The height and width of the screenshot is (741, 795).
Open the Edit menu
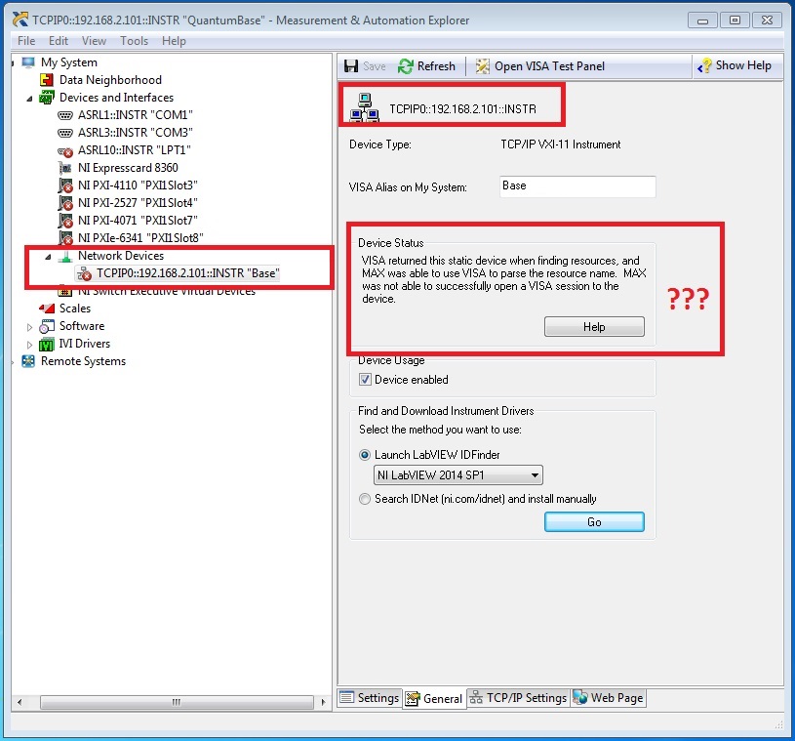point(59,41)
